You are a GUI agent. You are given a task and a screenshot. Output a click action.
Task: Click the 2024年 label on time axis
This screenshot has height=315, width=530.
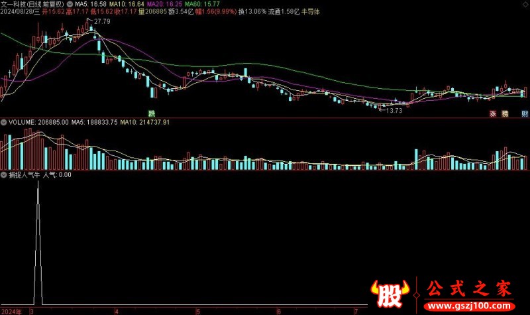(11, 312)
